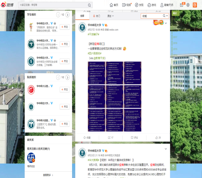The image size is (202, 178).
Task: Like the first post with 25 likes
Action: pyautogui.click(x=158, y=138)
